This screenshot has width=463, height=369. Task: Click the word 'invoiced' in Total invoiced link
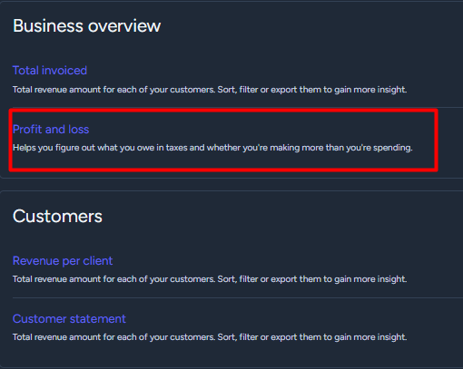point(64,71)
